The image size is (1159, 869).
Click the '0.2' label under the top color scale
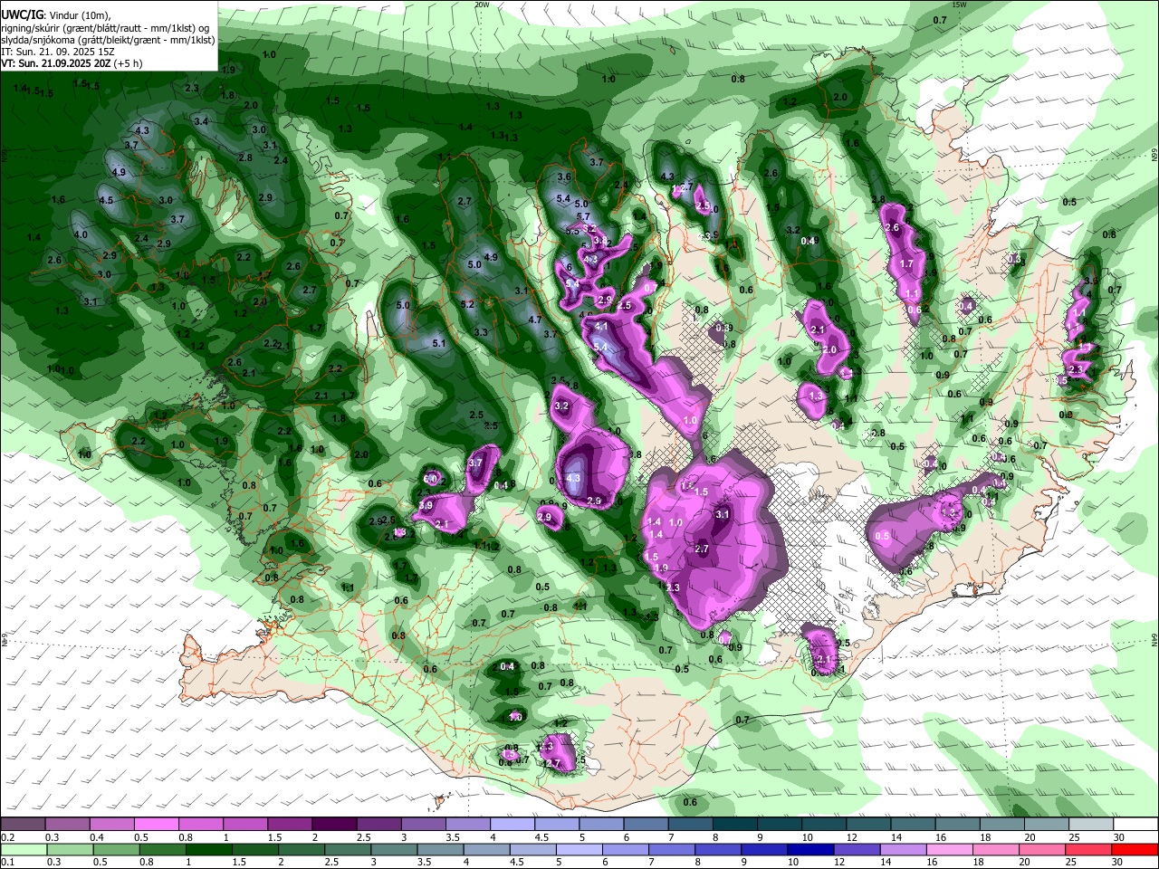point(7,837)
